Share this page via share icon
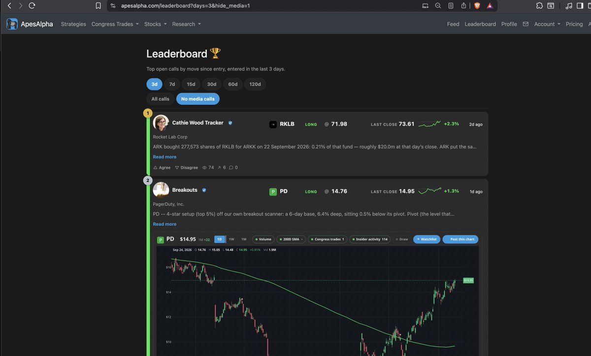 (464, 6)
